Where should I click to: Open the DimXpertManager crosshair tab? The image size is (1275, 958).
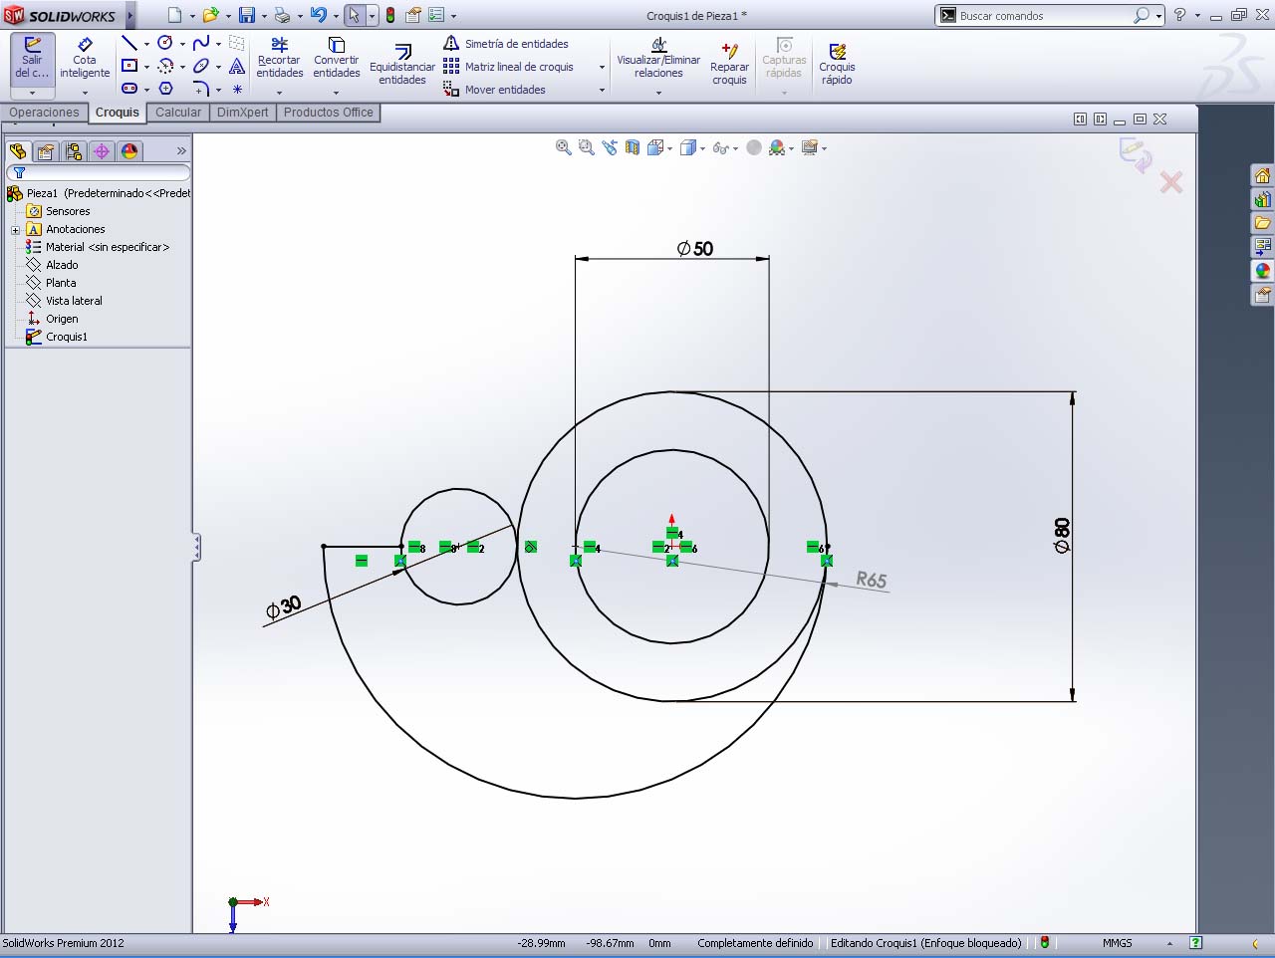(x=102, y=151)
